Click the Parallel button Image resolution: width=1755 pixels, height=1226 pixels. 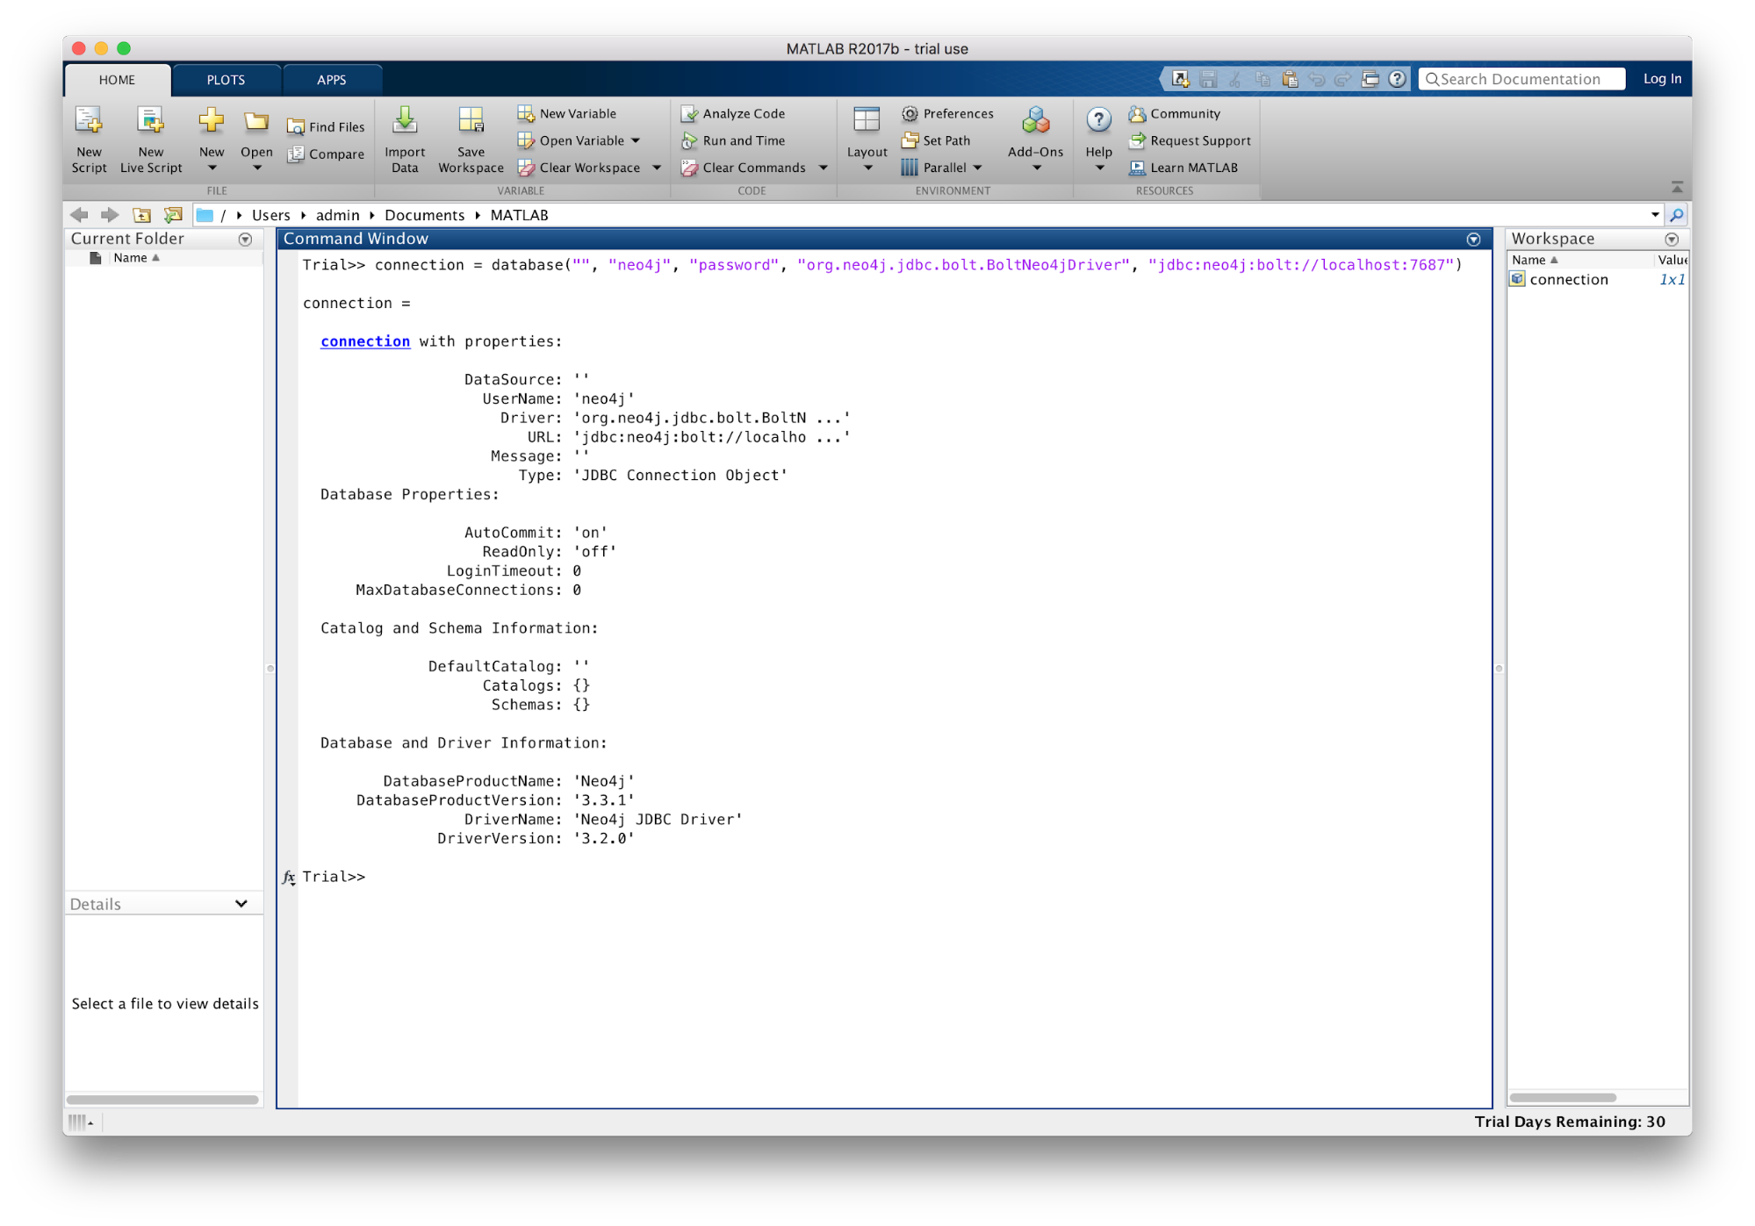[934, 168]
